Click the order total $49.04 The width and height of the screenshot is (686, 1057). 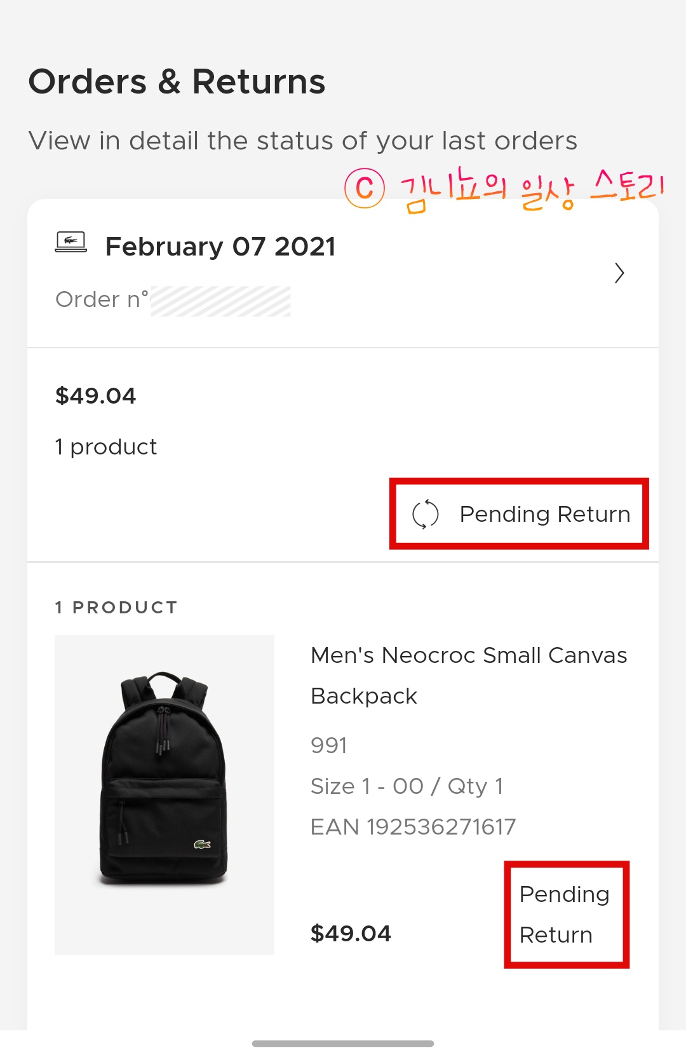96,396
